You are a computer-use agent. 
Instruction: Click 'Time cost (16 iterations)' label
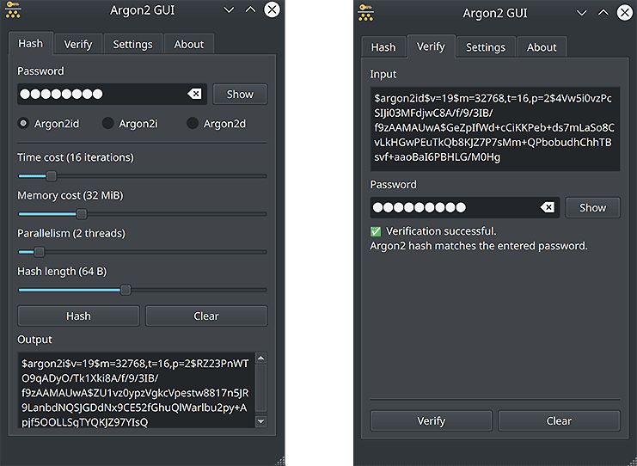(x=75, y=157)
